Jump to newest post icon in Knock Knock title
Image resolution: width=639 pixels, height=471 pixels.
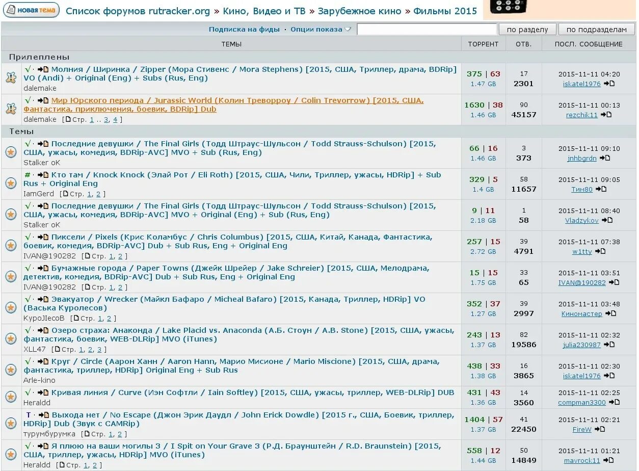point(43,175)
